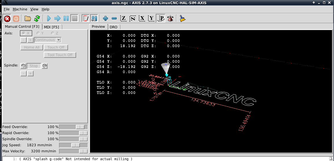The width and height of the screenshot is (334, 161).
Task: Zoom out with the minus icon
Action: click(x=114, y=18)
